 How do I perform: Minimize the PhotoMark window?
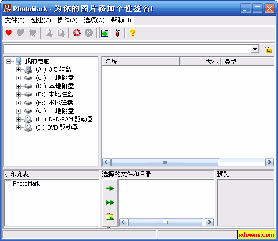[245, 8]
